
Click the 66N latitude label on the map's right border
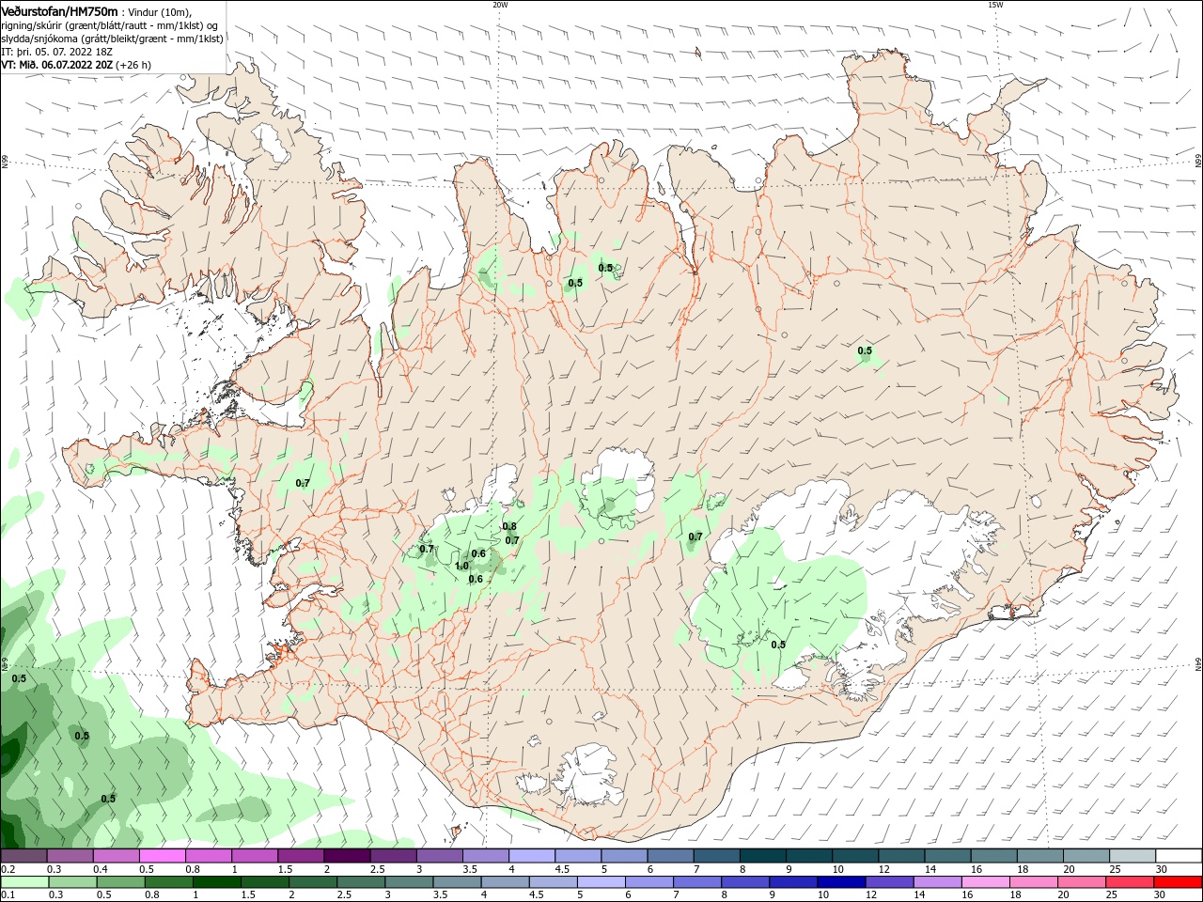(x=1198, y=161)
